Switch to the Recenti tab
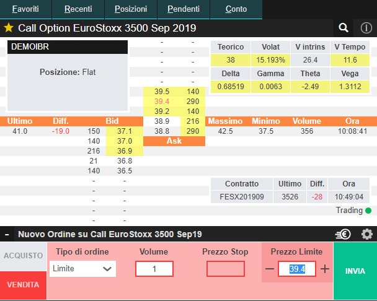 (x=78, y=9)
